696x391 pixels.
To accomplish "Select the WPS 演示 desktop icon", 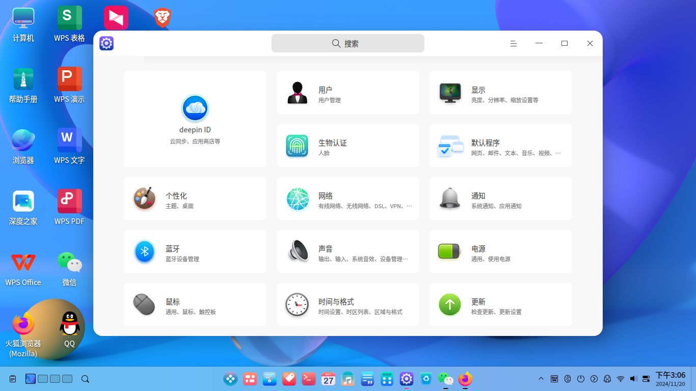I will click(69, 86).
